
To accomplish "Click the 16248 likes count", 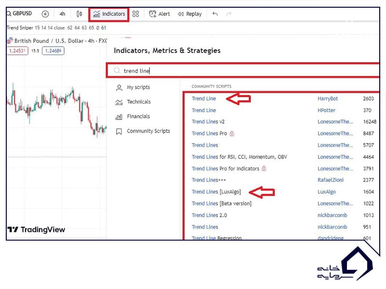I will pyautogui.click(x=370, y=122).
